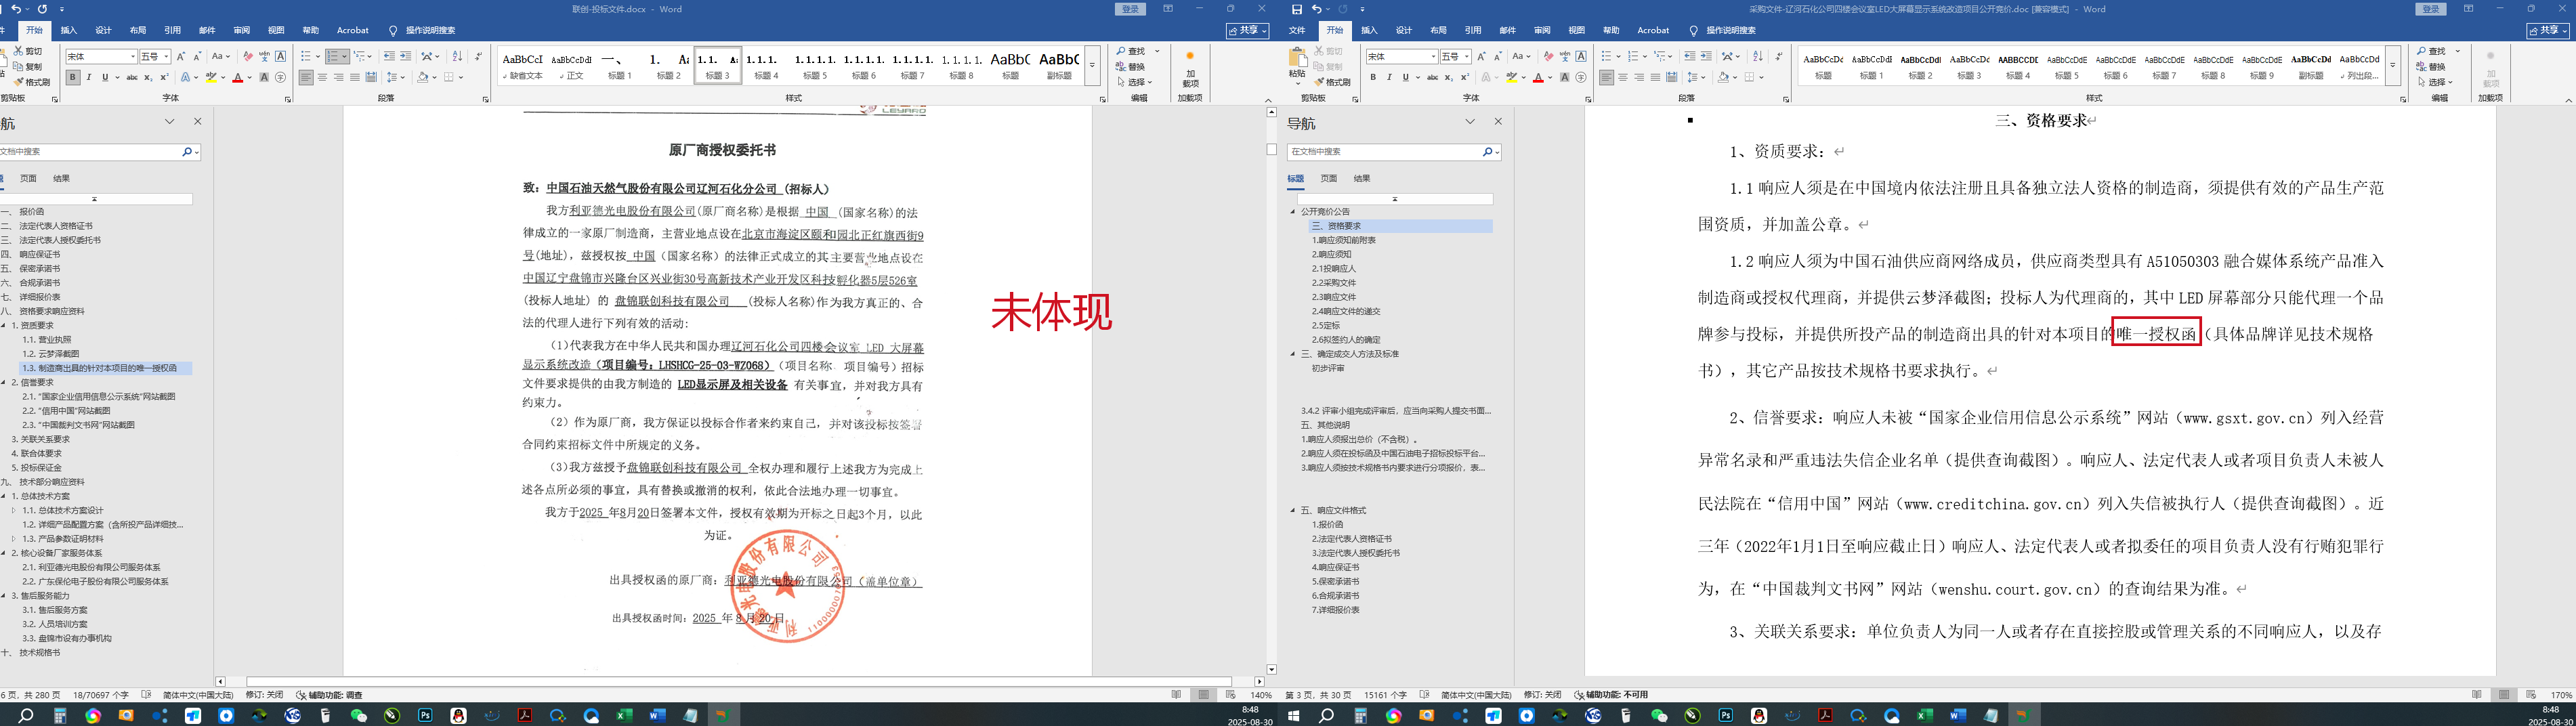Click Format Painter (格式刷) in left window
Image resolution: width=2576 pixels, height=726 pixels.
32,82
